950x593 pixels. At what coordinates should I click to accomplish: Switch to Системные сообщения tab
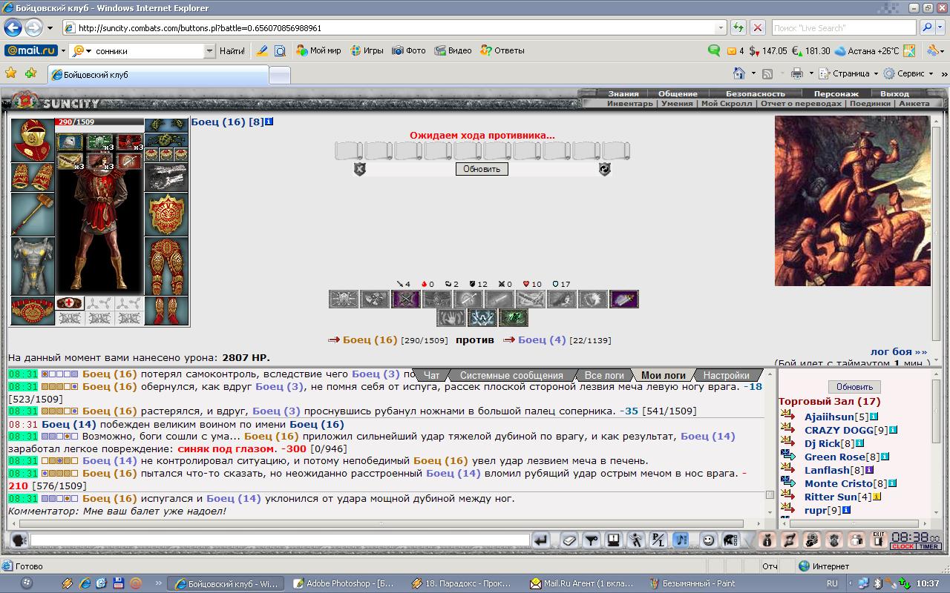click(x=511, y=375)
